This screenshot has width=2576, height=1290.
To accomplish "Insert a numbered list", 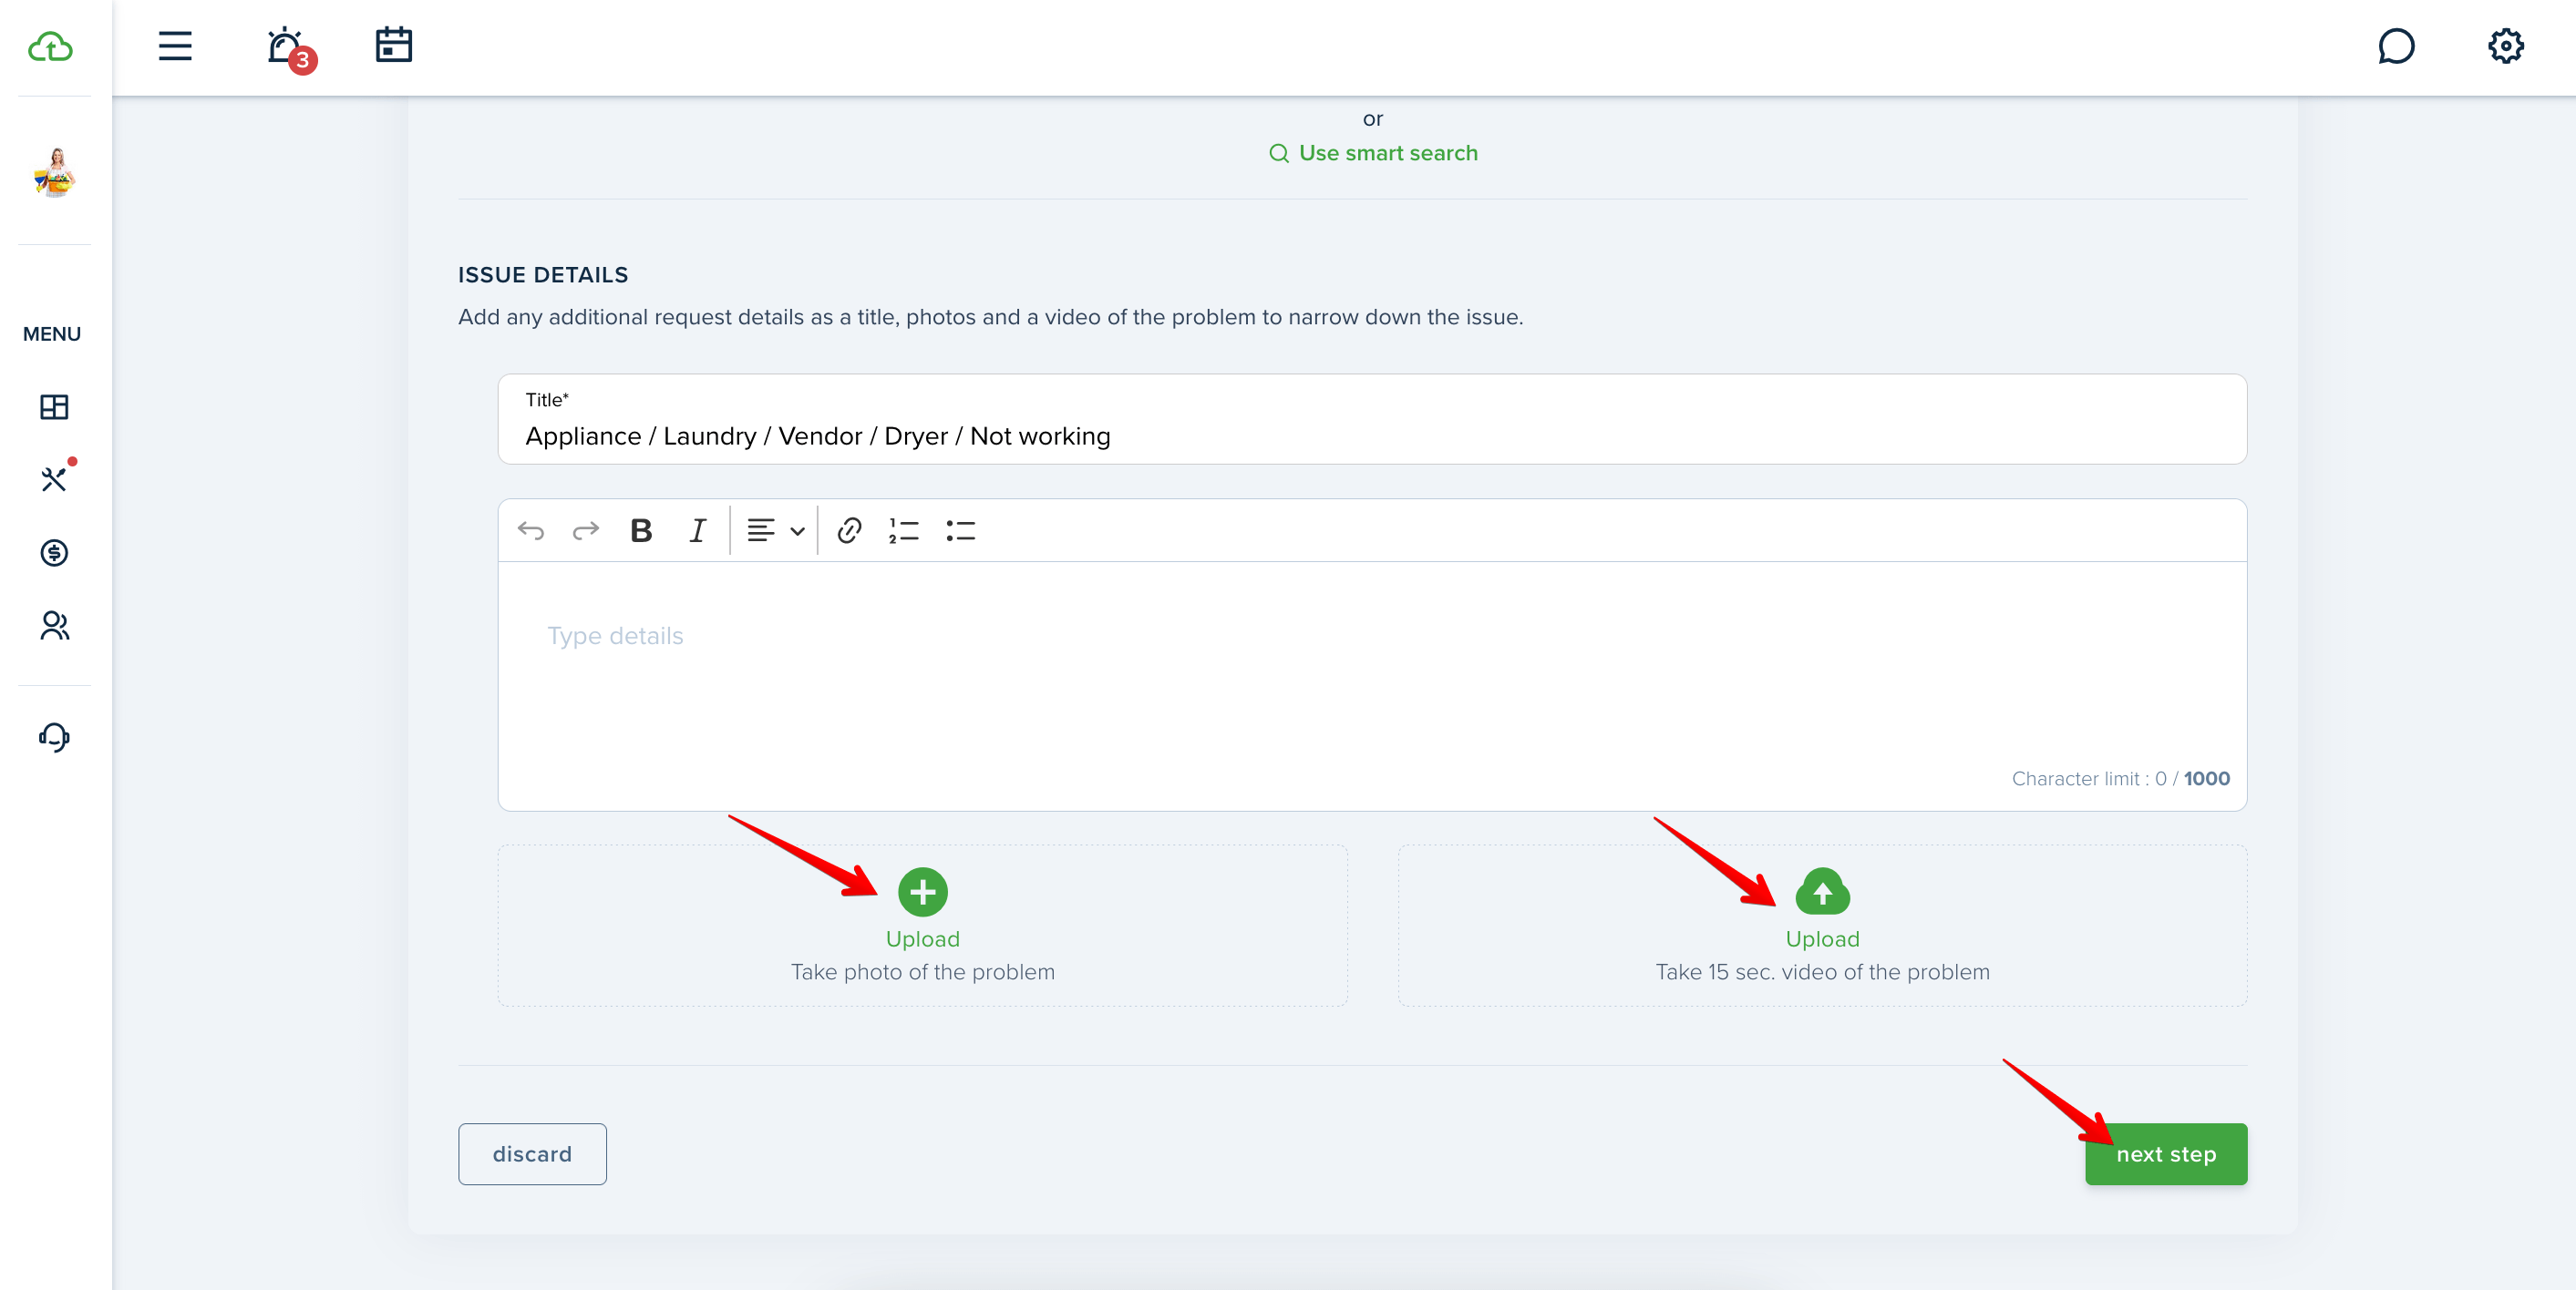I will click(x=904, y=530).
